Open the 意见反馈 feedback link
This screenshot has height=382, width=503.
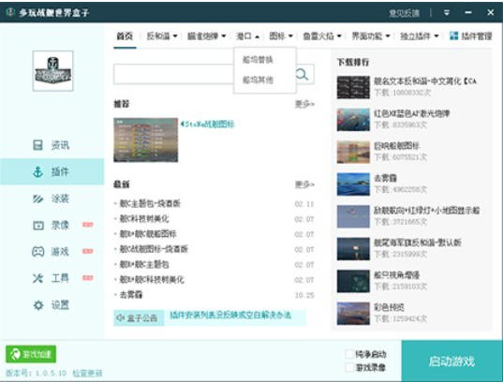pyautogui.click(x=405, y=13)
